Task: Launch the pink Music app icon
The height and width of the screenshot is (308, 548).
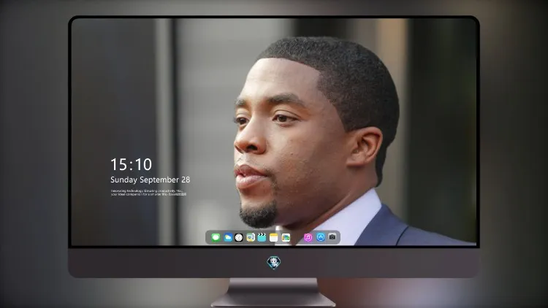Action: 308,237
